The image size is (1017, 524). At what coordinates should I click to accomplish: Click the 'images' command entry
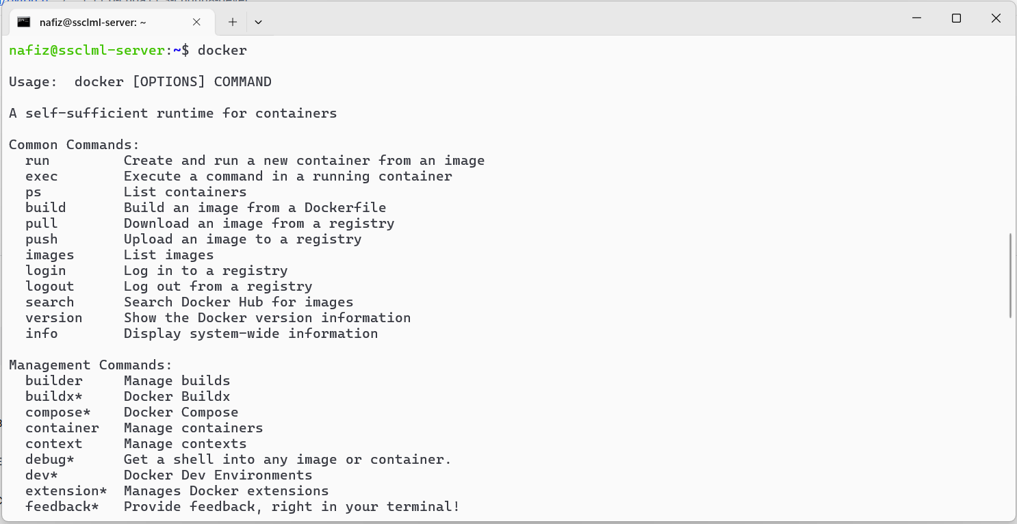pyautogui.click(x=50, y=255)
